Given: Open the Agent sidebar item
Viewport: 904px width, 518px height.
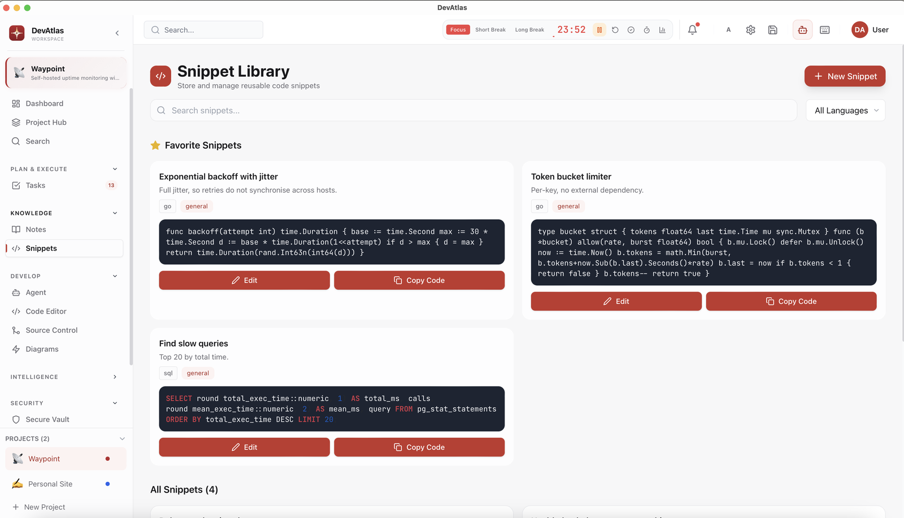Looking at the screenshot, I should pyautogui.click(x=64, y=293).
